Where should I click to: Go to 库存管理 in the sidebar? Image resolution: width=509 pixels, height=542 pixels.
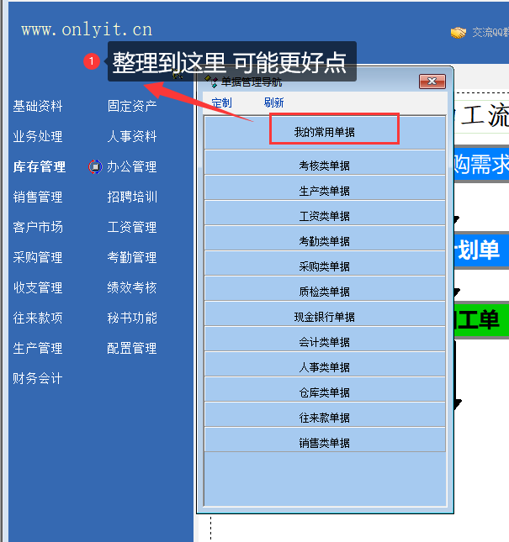(x=39, y=166)
